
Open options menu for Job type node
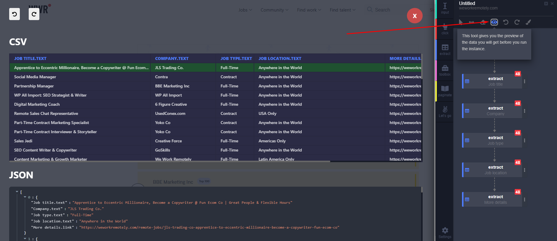pos(524,140)
